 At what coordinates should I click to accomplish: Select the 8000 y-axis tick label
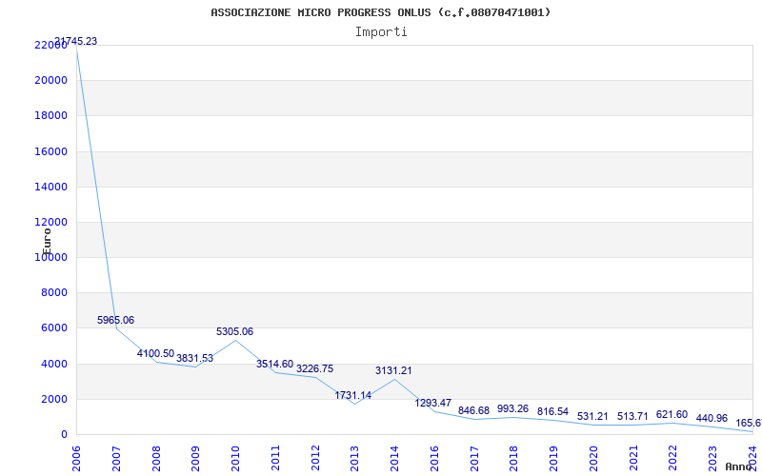(53, 293)
